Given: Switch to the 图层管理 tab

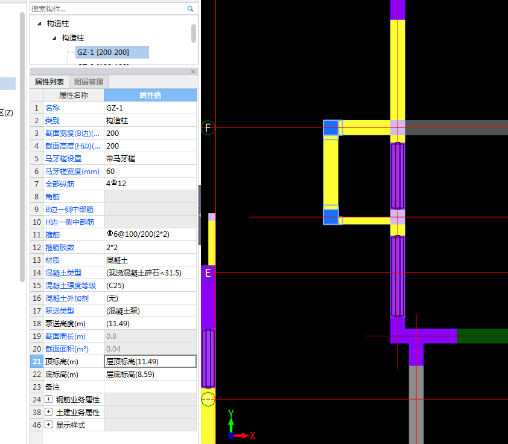Looking at the screenshot, I should 89,82.
